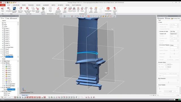Open the Viewpoint tab in Tree panel
Image resolution: width=181 pixels, height=102 pixels.
(x=14, y=18)
